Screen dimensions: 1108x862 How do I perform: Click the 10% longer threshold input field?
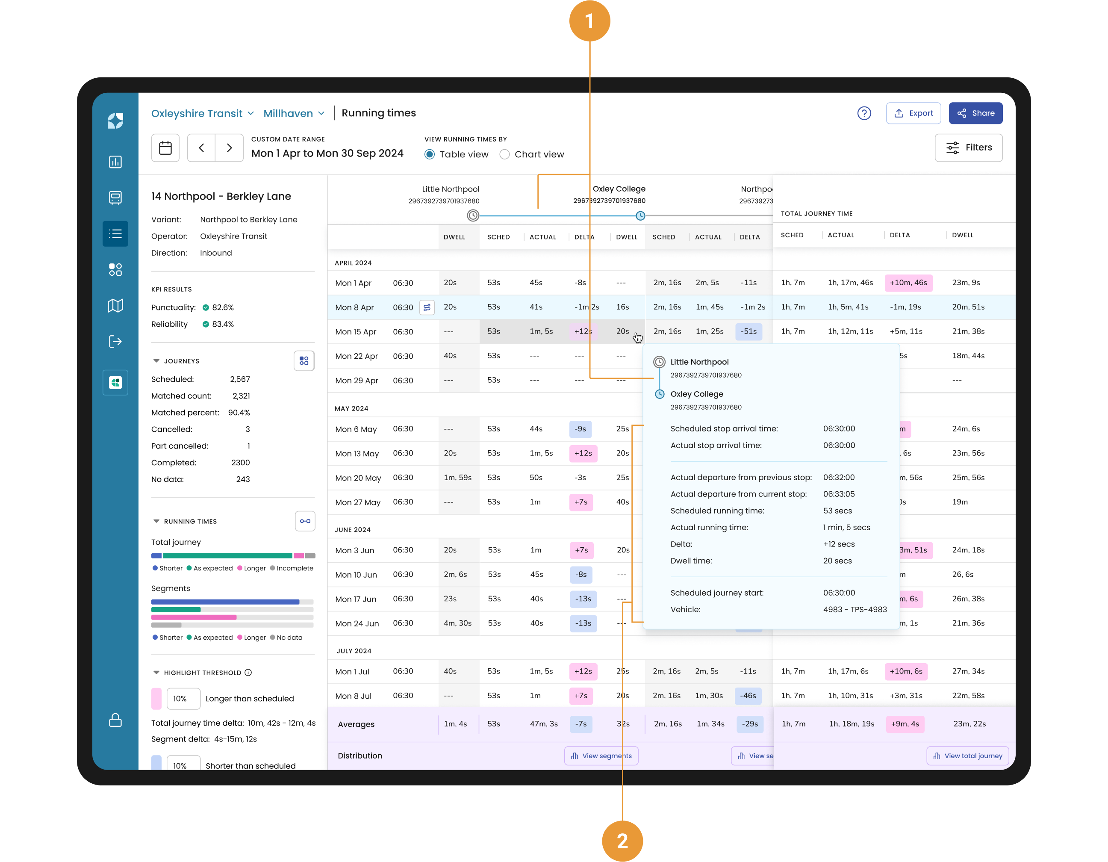(x=183, y=699)
